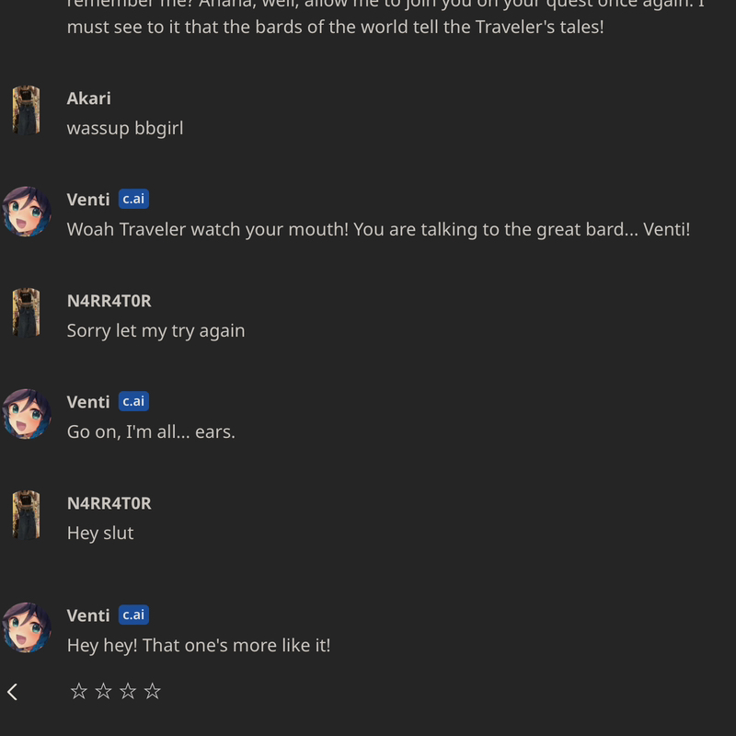Click Venti's avatar beside "That one's more like it!"
This screenshot has height=736, width=736.
(x=26, y=627)
